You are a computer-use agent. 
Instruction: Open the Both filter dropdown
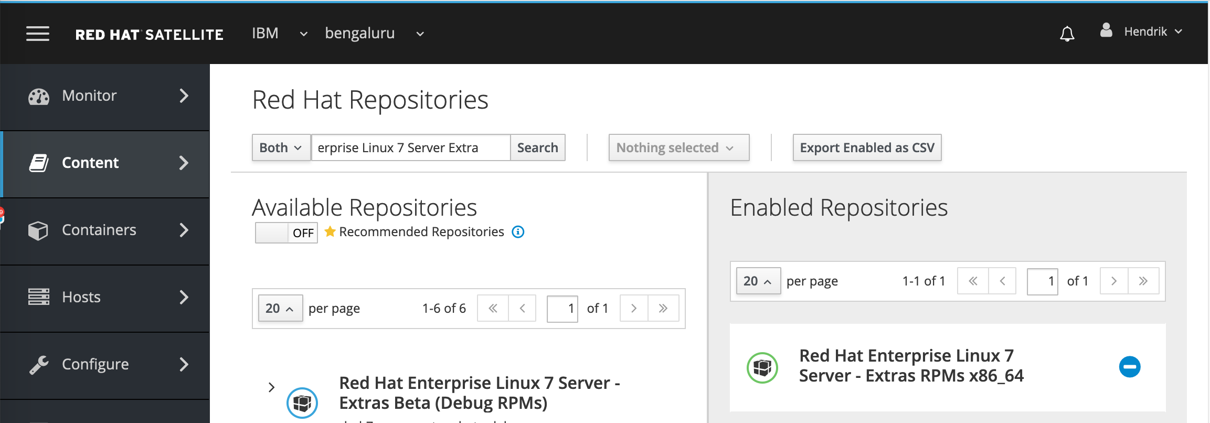(281, 147)
